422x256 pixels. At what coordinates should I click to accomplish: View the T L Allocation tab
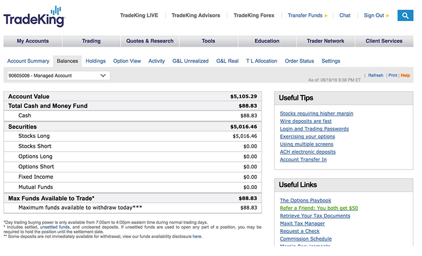262,61
